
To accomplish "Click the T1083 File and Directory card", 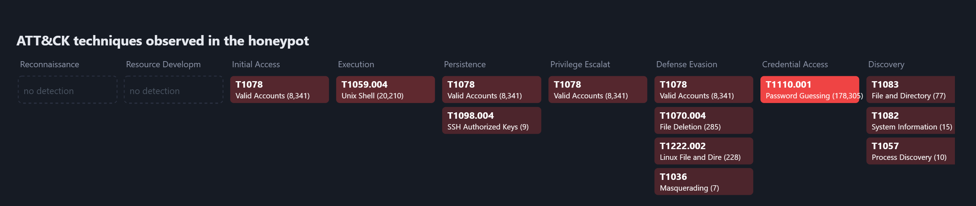I will tap(911, 89).
